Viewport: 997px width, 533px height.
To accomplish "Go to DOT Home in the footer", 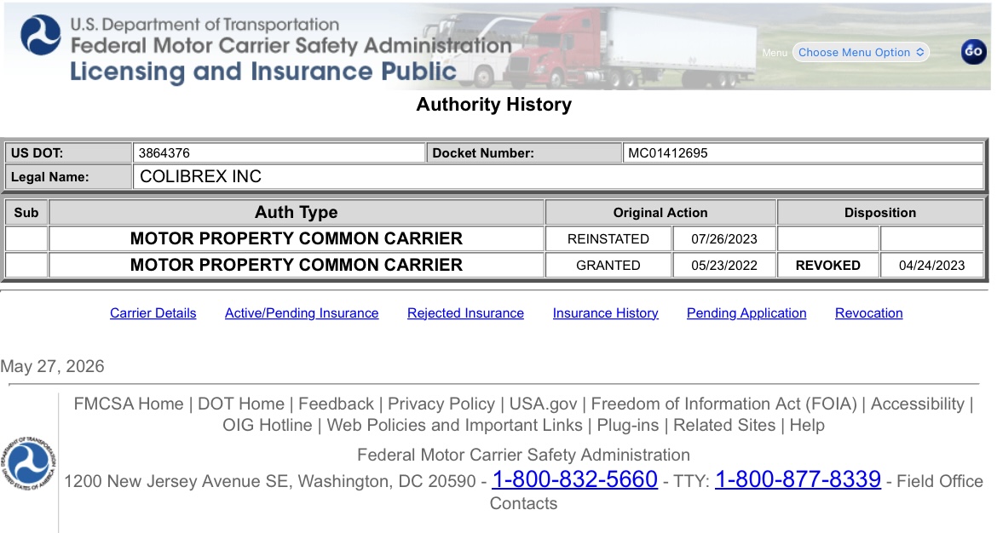I will pyautogui.click(x=241, y=404).
